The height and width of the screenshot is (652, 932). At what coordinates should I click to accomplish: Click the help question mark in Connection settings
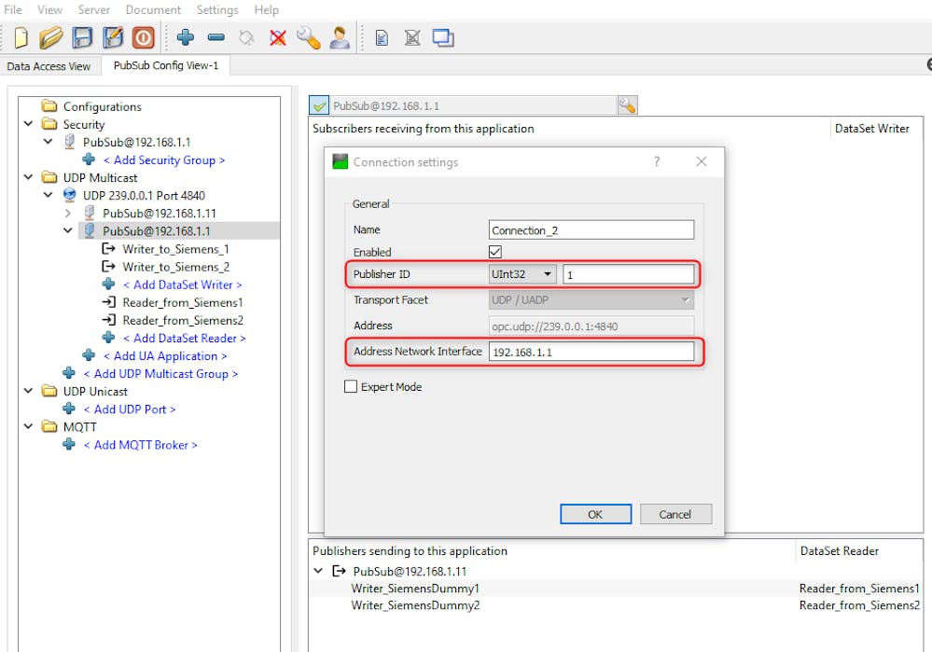pyautogui.click(x=657, y=161)
